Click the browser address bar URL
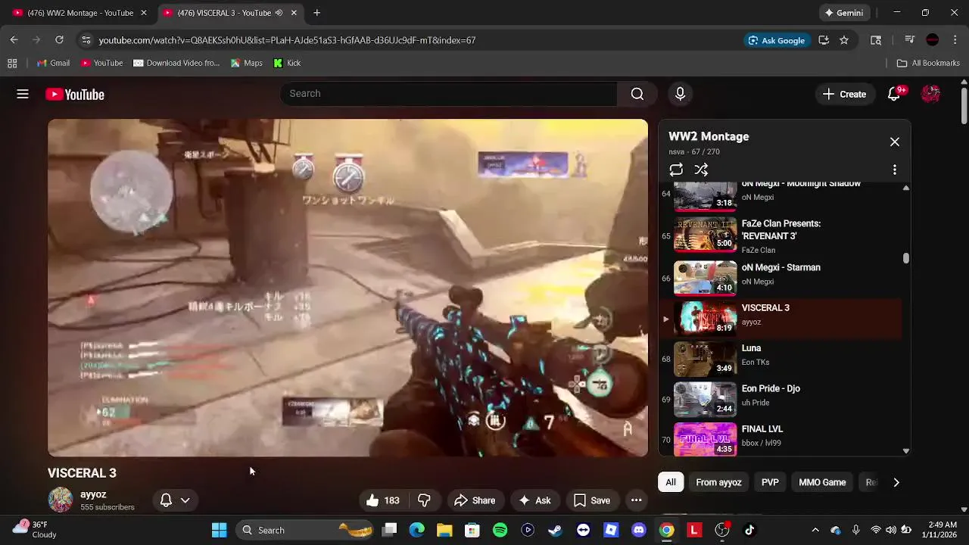Image resolution: width=969 pixels, height=545 pixels. (x=287, y=40)
